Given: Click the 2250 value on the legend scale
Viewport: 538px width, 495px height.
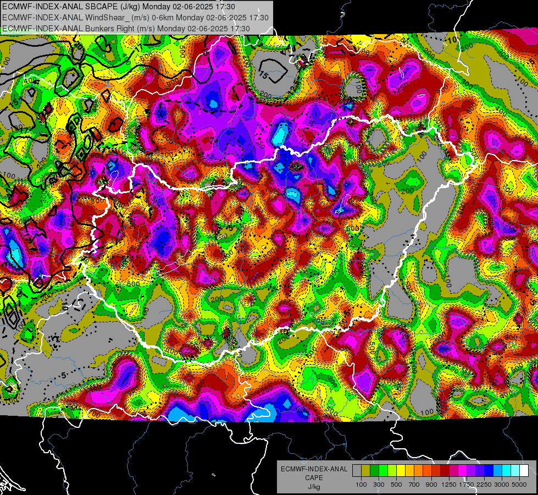Looking at the screenshot, I should tap(484, 485).
